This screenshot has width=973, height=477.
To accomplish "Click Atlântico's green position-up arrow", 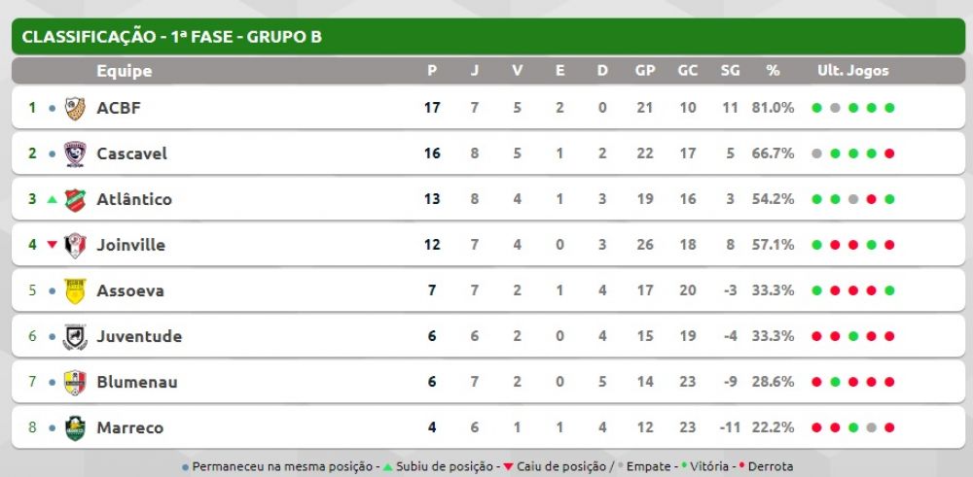I will [53, 199].
